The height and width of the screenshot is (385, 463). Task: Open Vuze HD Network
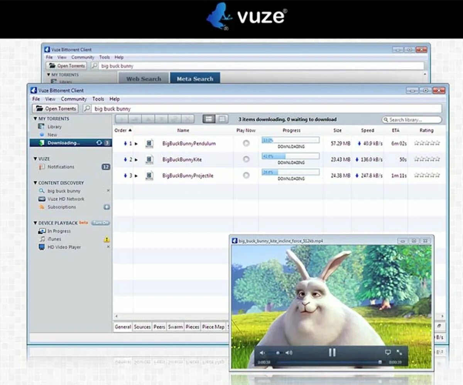pos(66,199)
